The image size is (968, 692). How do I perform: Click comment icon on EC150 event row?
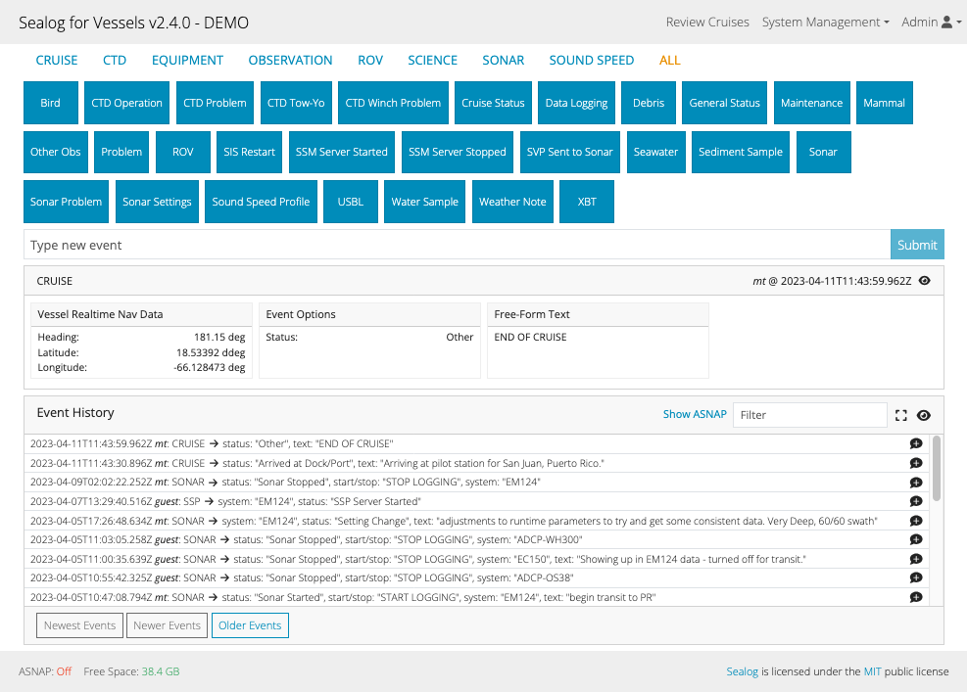tap(915, 559)
